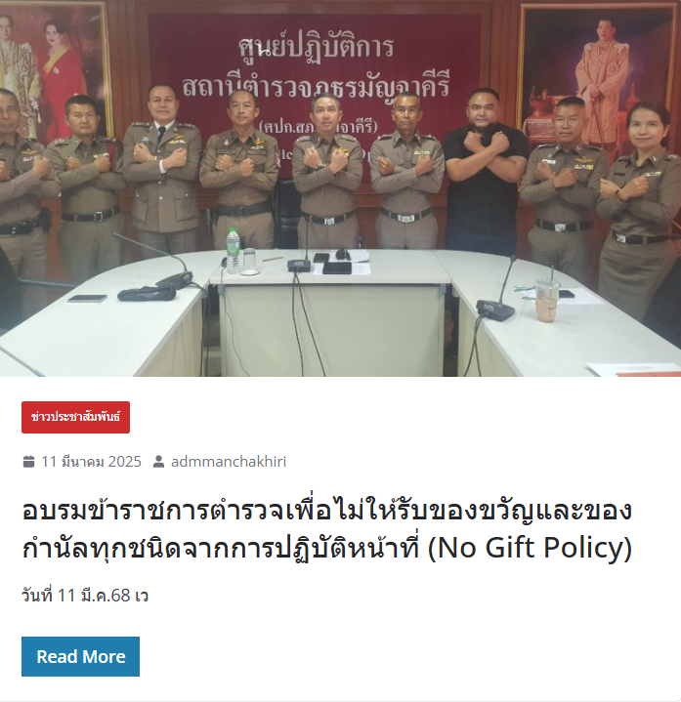681x702 pixels.
Task: Open author admmanchakhiri's page
Action: click(x=229, y=461)
